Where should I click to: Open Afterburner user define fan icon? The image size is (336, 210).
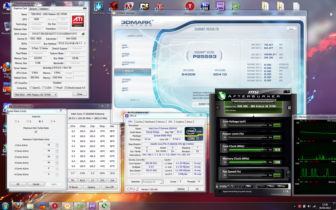coord(288,173)
